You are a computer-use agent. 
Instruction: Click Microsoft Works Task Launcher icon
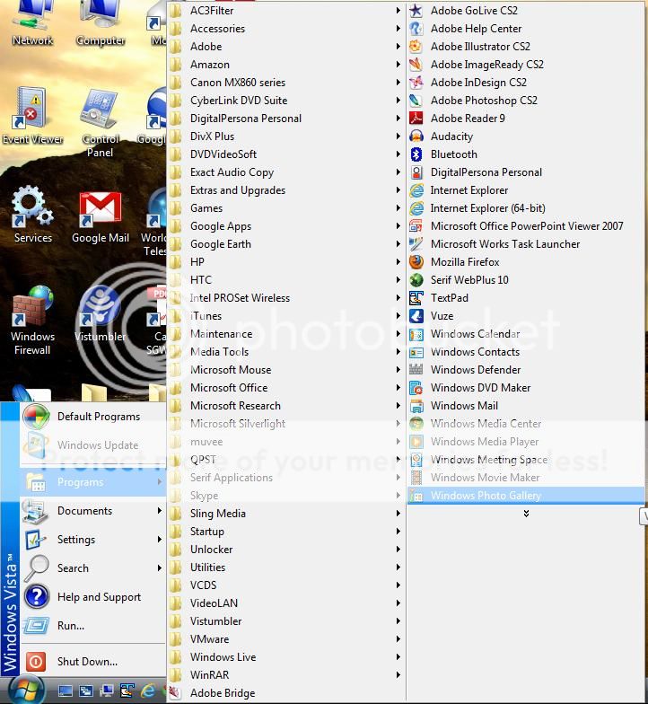[416, 244]
